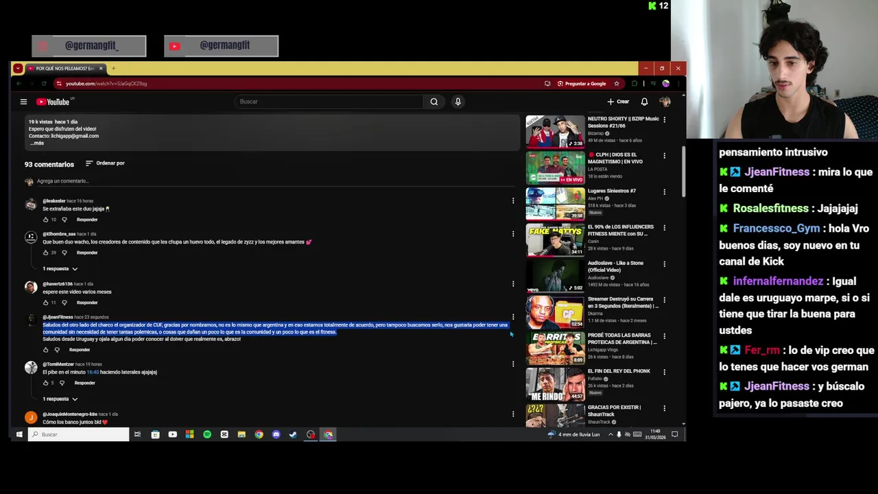Bookmark this page with the star
Image resolution: width=878 pixels, height=494 pixels.
click(617, 84)
